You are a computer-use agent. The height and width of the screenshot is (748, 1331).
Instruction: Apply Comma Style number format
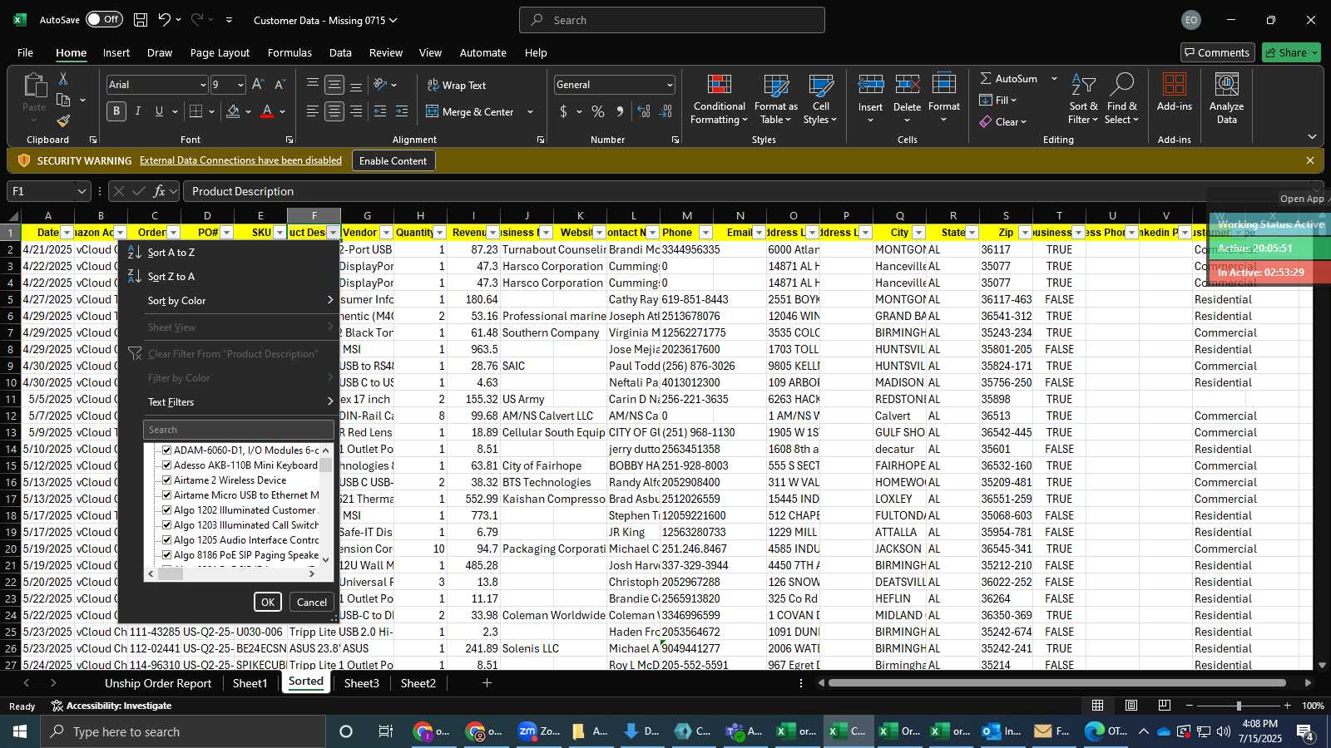(x=620, y=111)
